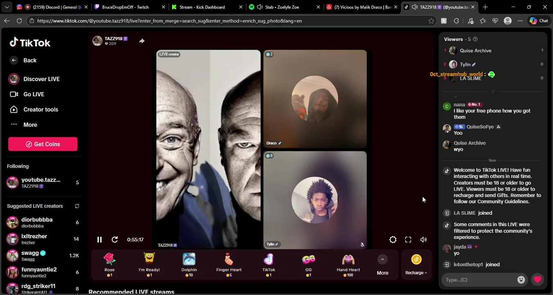The width and height of the screenshot is (553, 295).
Task: Open youtube.tazz918 in Following list
Action: click(43, 183)
